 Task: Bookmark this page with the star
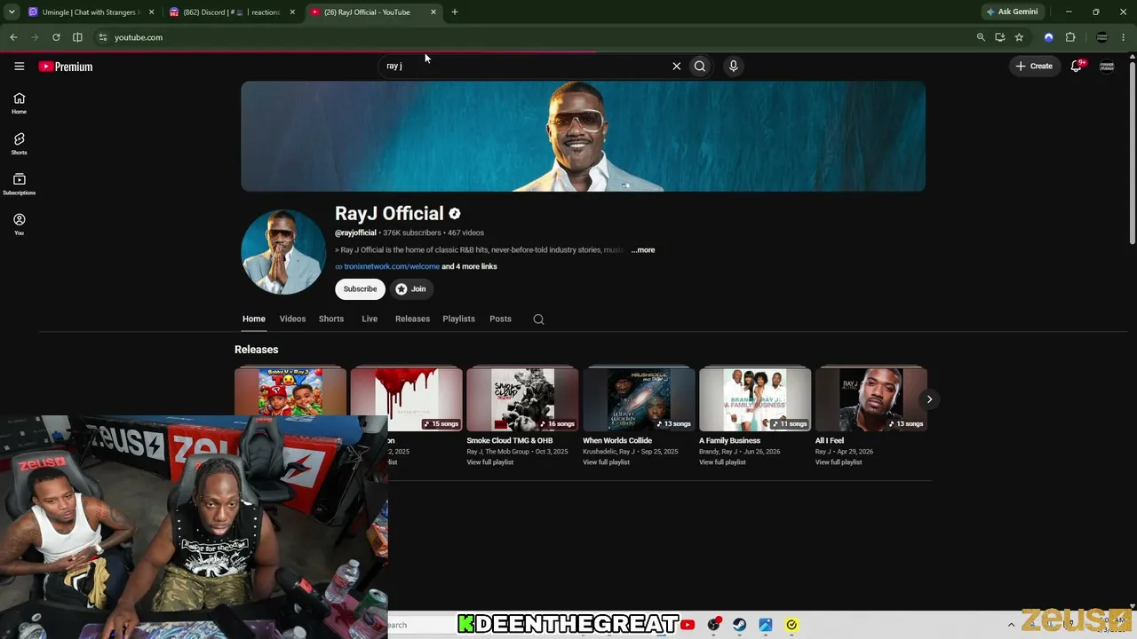tap(1019, 37)
